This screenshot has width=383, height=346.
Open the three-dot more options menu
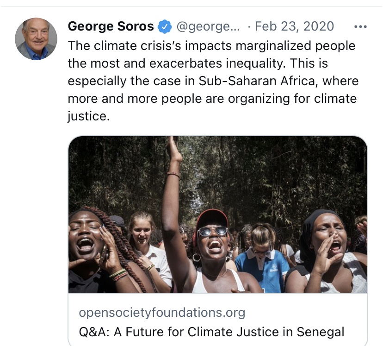coord(360,26)
